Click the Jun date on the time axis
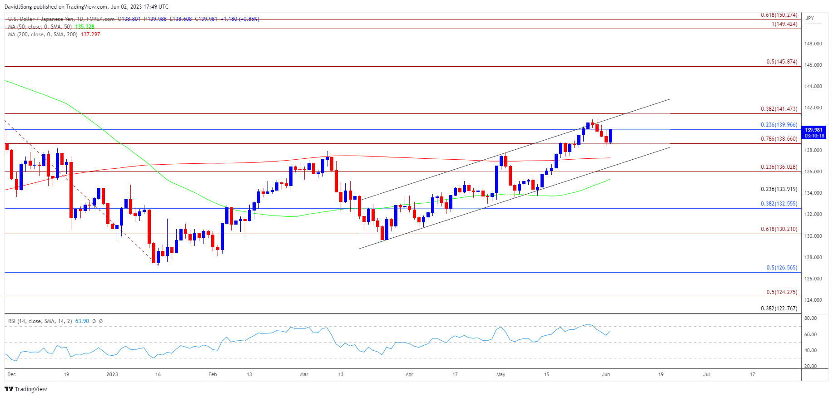Screen dimensions: 833x397 click(606, 374)
